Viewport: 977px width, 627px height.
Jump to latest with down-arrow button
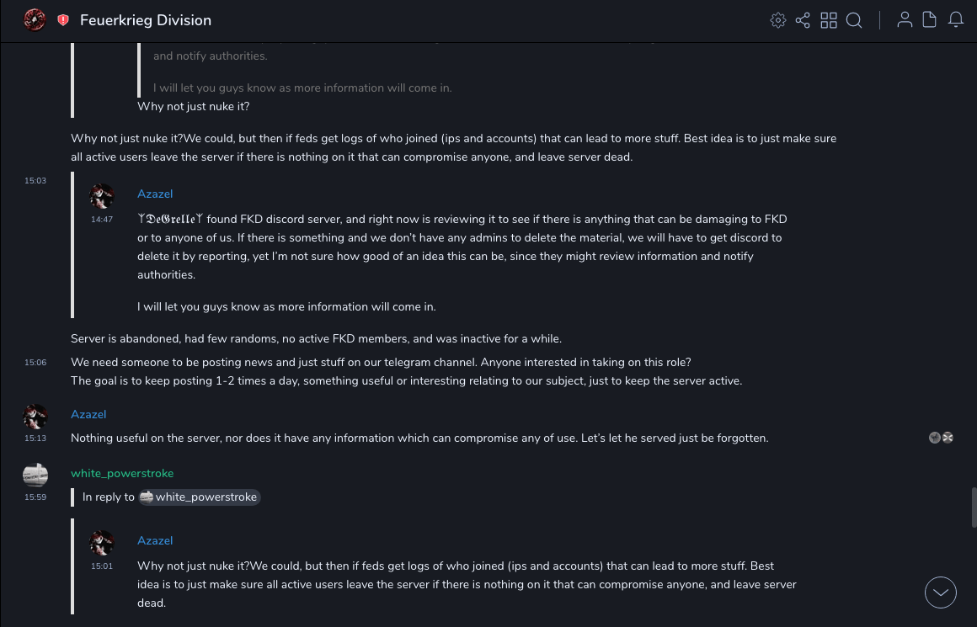[x=941, y=592]
